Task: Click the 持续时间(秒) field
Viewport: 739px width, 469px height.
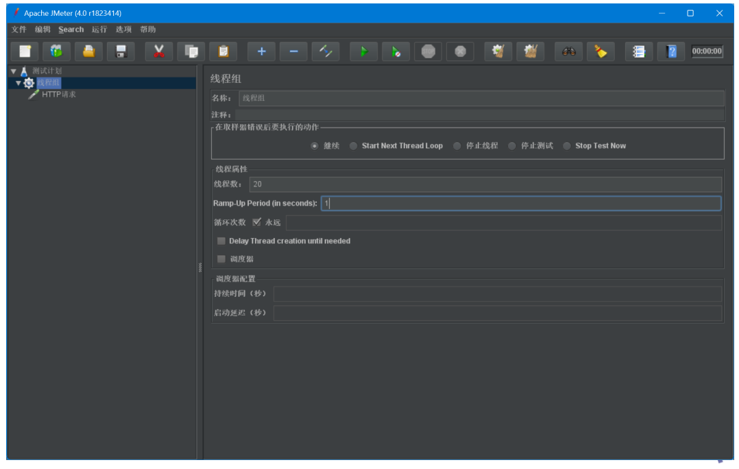Action: coord(497,293)
